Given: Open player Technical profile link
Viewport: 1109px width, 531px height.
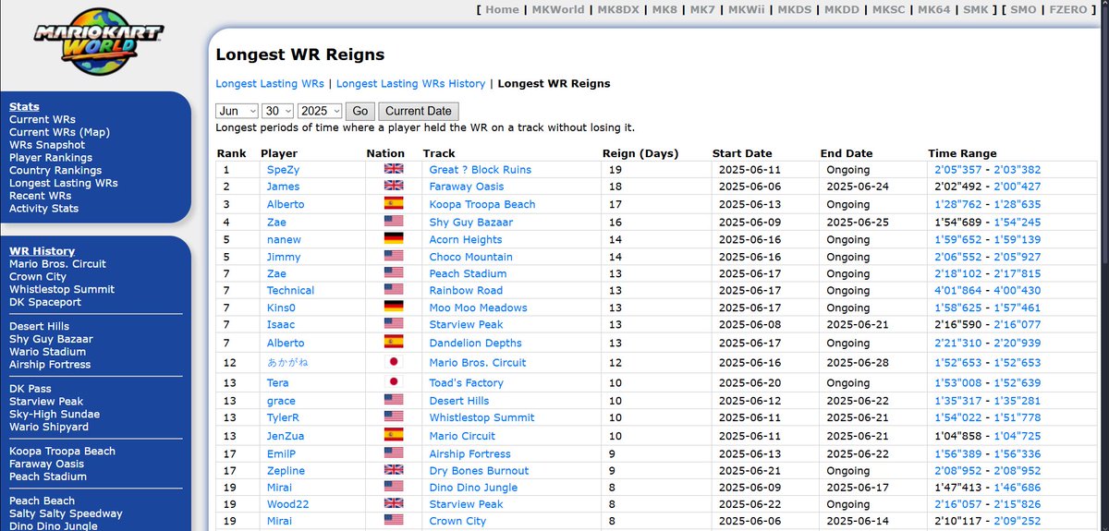Looking at the screenshot, I should coord(290,290).
